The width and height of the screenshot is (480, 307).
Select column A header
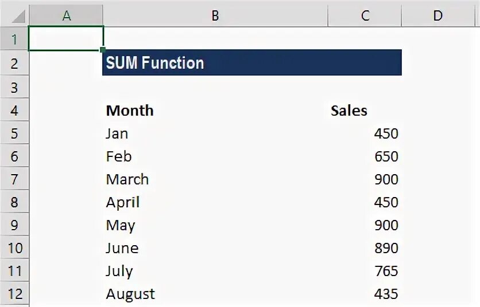click(x=66, y=15)
